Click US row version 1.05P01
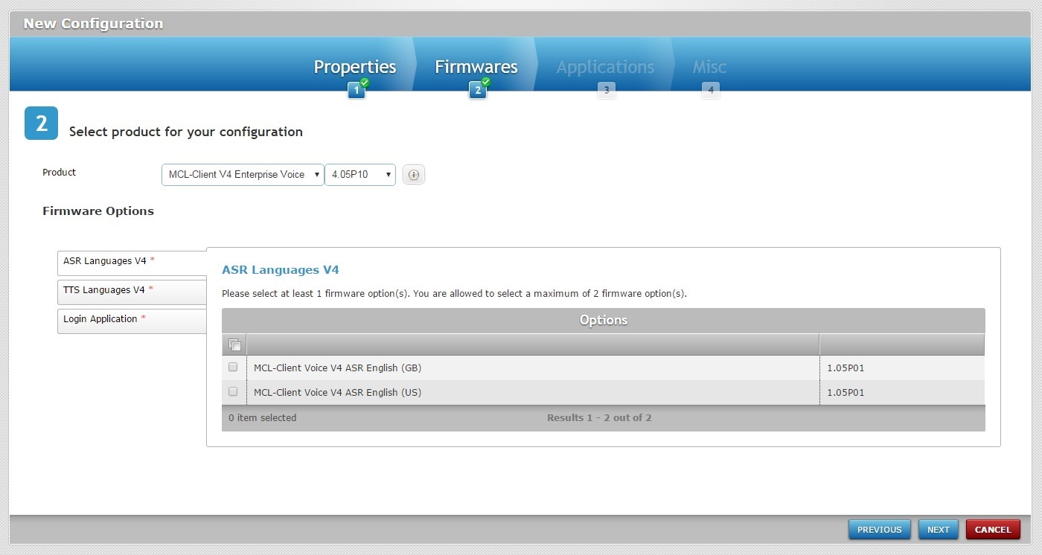This screenshot has height=555, width=1042. pos(846,393)
